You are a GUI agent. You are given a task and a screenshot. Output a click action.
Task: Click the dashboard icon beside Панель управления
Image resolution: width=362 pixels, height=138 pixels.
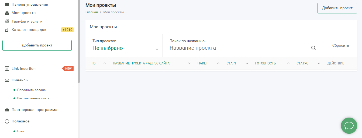tap(7, 4)
